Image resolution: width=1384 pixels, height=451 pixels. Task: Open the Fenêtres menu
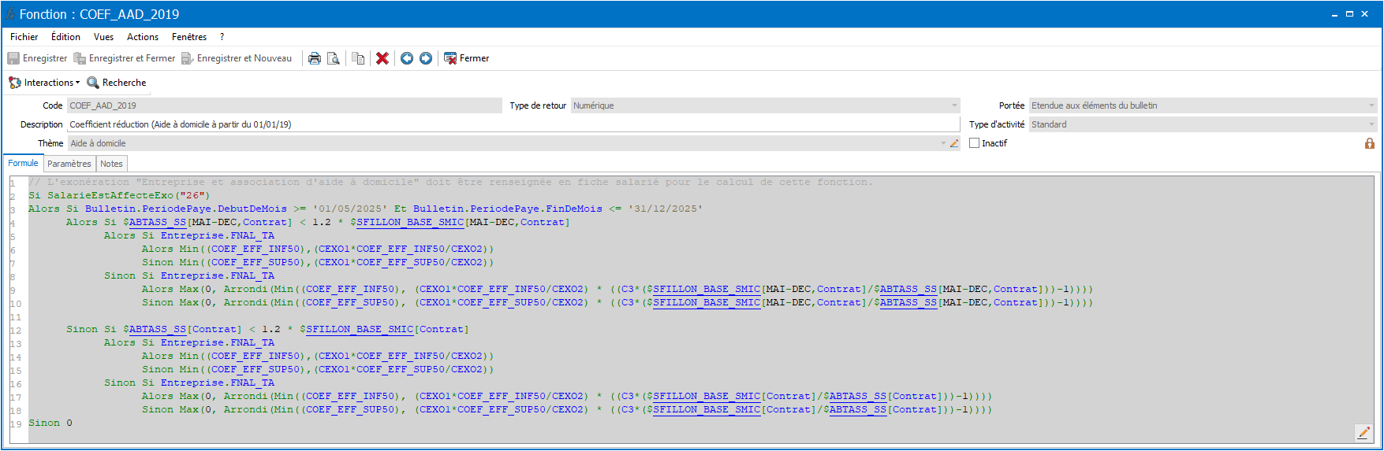tap(189, 37)
